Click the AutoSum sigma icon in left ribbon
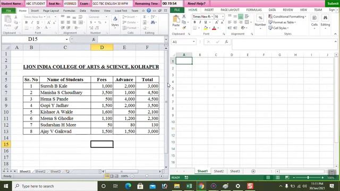Screen dimensions: 340x191 pyautogui.click(x=145, y=16)
